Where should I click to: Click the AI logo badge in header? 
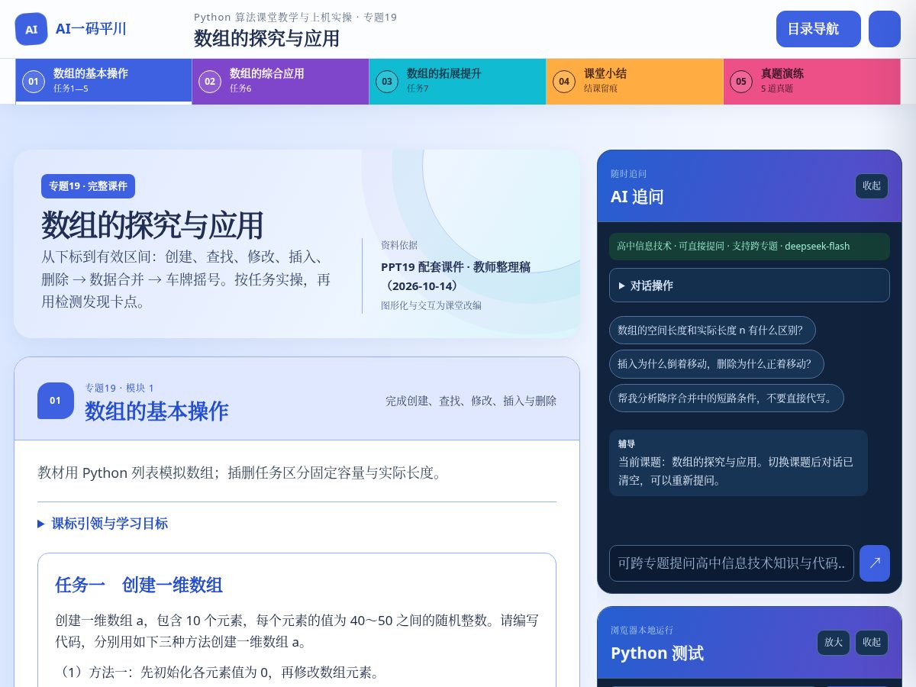[x=31, y=29]
